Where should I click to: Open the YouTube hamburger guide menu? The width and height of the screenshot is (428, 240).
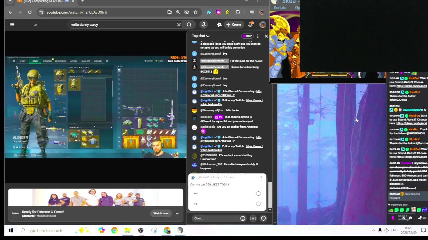pos(12,24)
